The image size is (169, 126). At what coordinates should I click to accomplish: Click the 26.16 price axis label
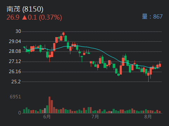[x=15, y=71]
